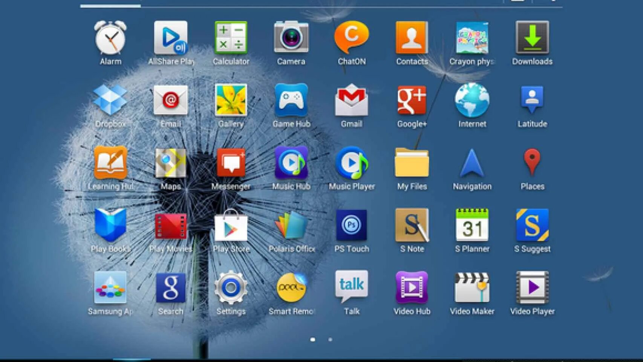Open Polaris Office
The image size is (643, 362).
click(291, 225)
